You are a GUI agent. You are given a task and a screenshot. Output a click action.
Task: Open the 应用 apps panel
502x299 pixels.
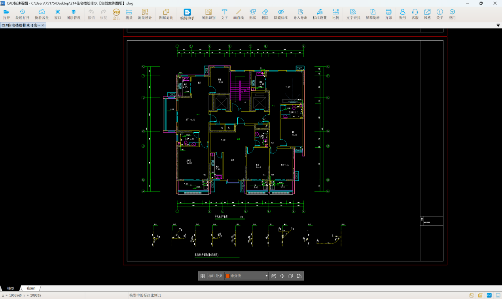pyautogui.click(x=452, y=14)
